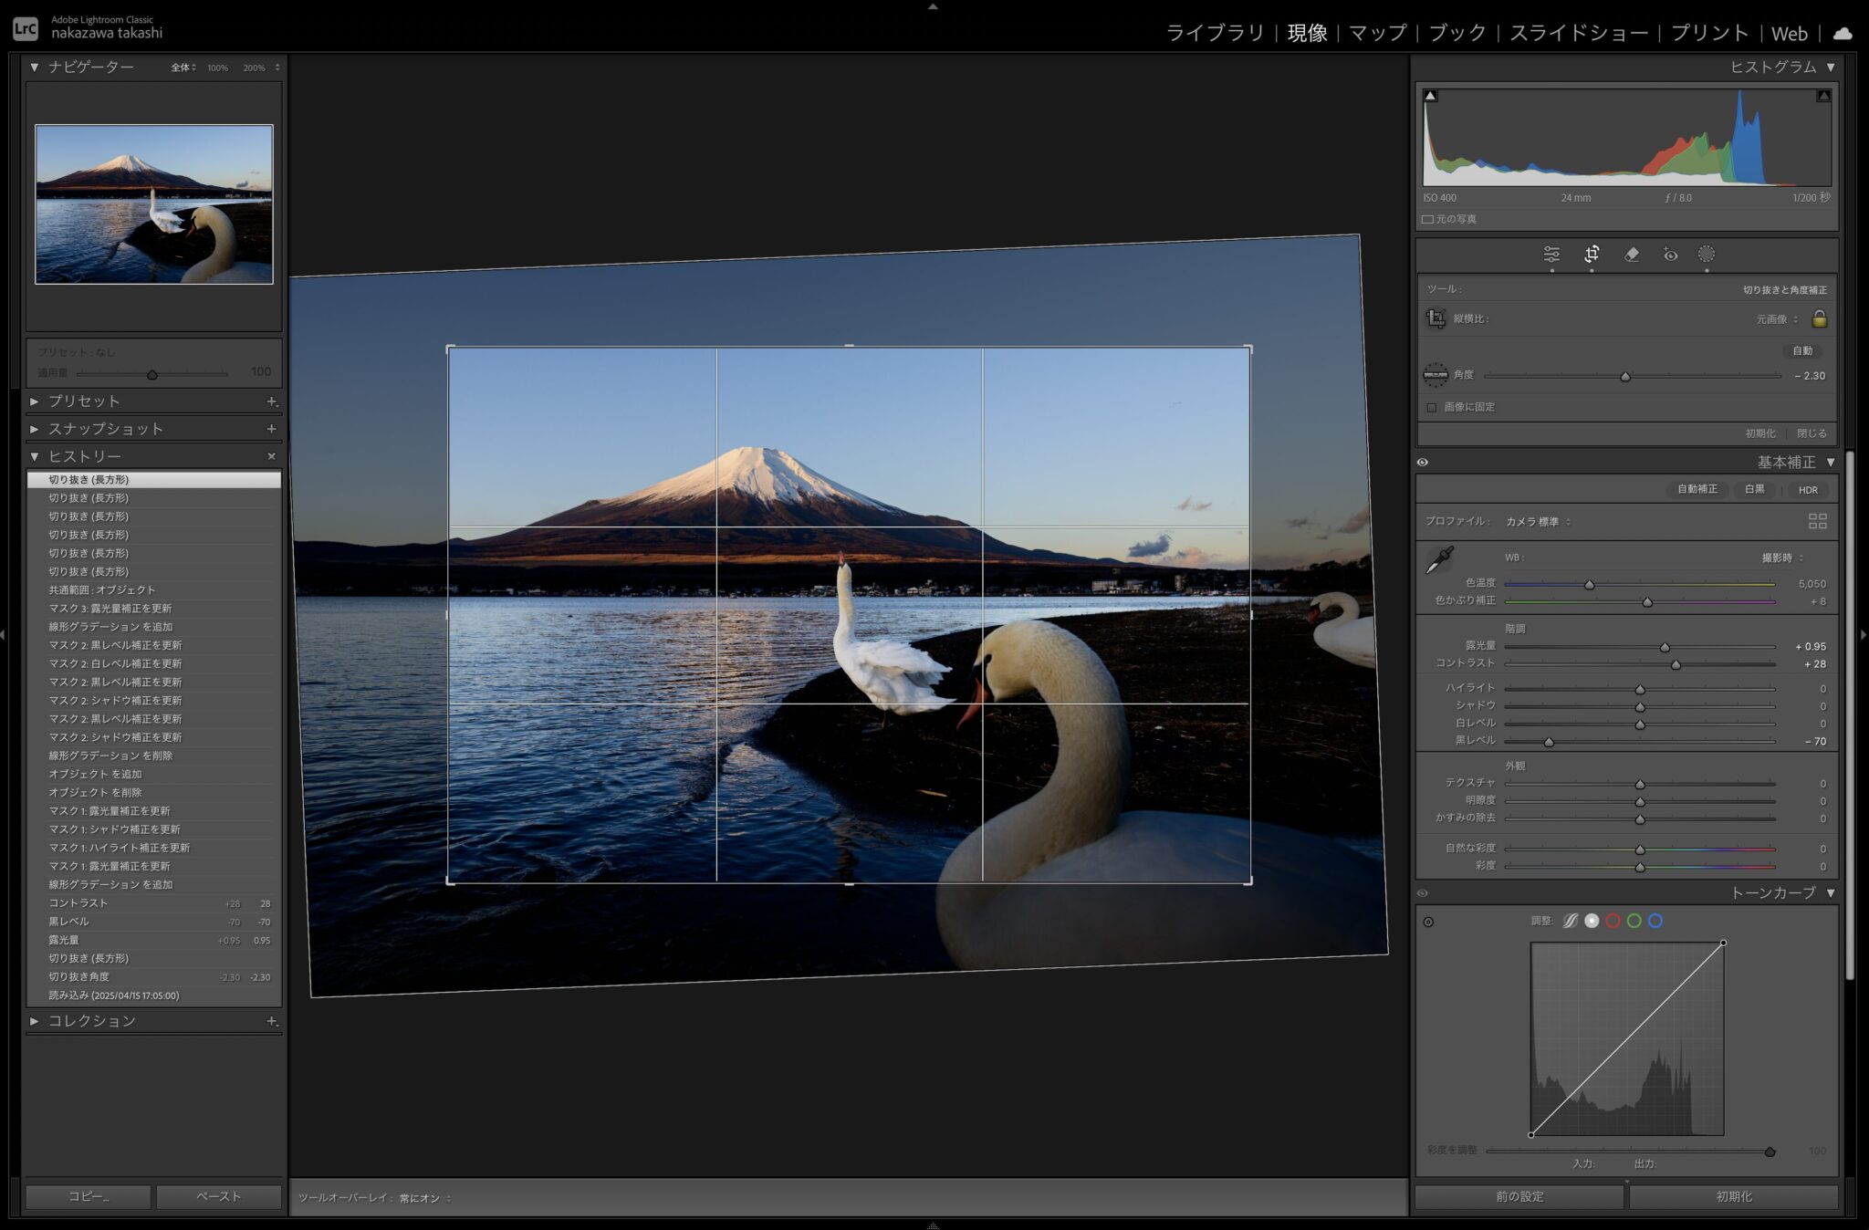Pick the white balance eyedropper tool
Viewport: 1869px width, 1230px height.
click(1439, 559)
